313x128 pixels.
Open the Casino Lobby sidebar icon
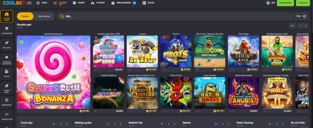7,16
